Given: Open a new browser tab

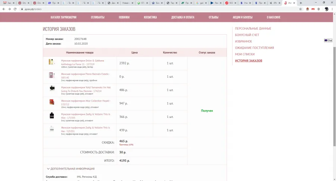Looking at the screenshot, I should tap(301, 3).
